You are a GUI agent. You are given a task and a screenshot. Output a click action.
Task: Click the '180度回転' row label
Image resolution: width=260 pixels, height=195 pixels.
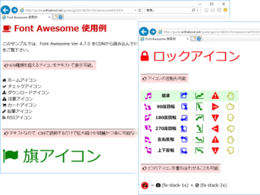click(166, 118)
